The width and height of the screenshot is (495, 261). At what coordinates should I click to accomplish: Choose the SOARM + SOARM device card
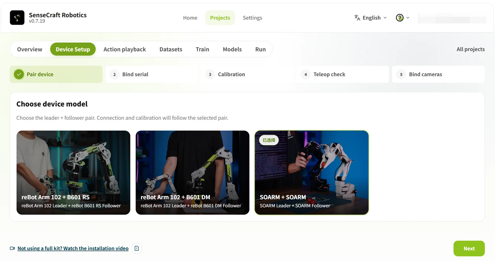[312, 173]
